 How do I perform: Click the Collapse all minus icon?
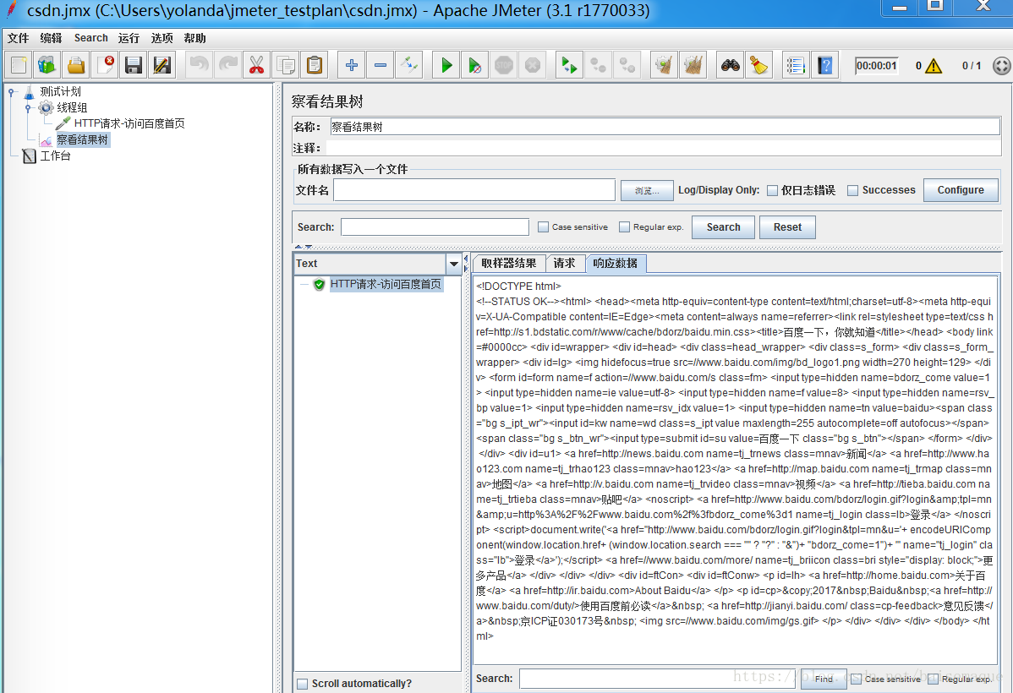[x=381, y=65]
